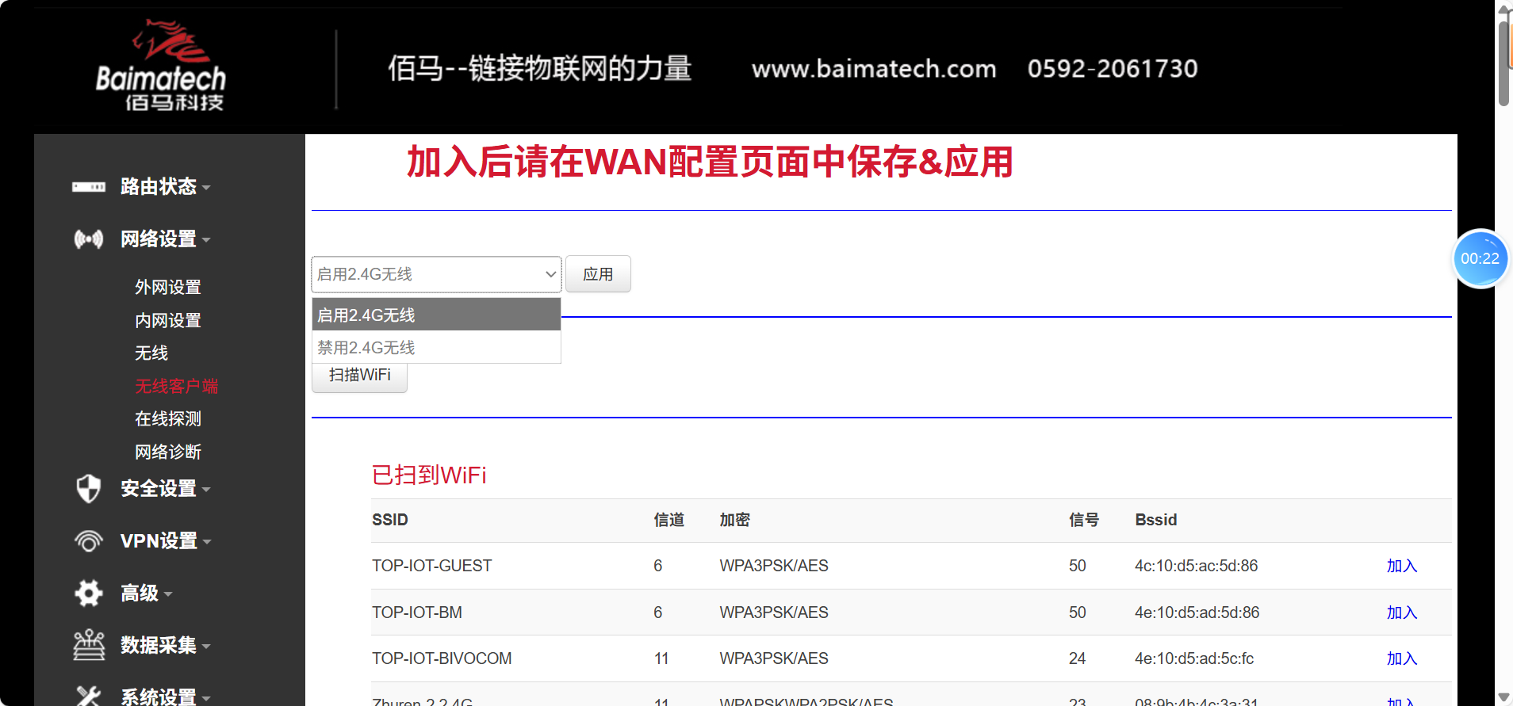Open the 网络诊断 menu item
This screenshot has height=706, width=1513.
pos(168,452)
